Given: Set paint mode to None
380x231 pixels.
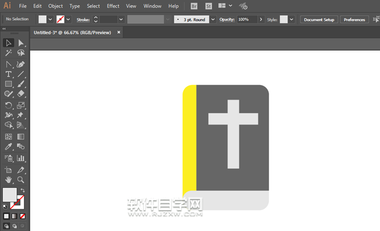Looking at the screenshot, I should pyautogui.click(x=22, y=216).
